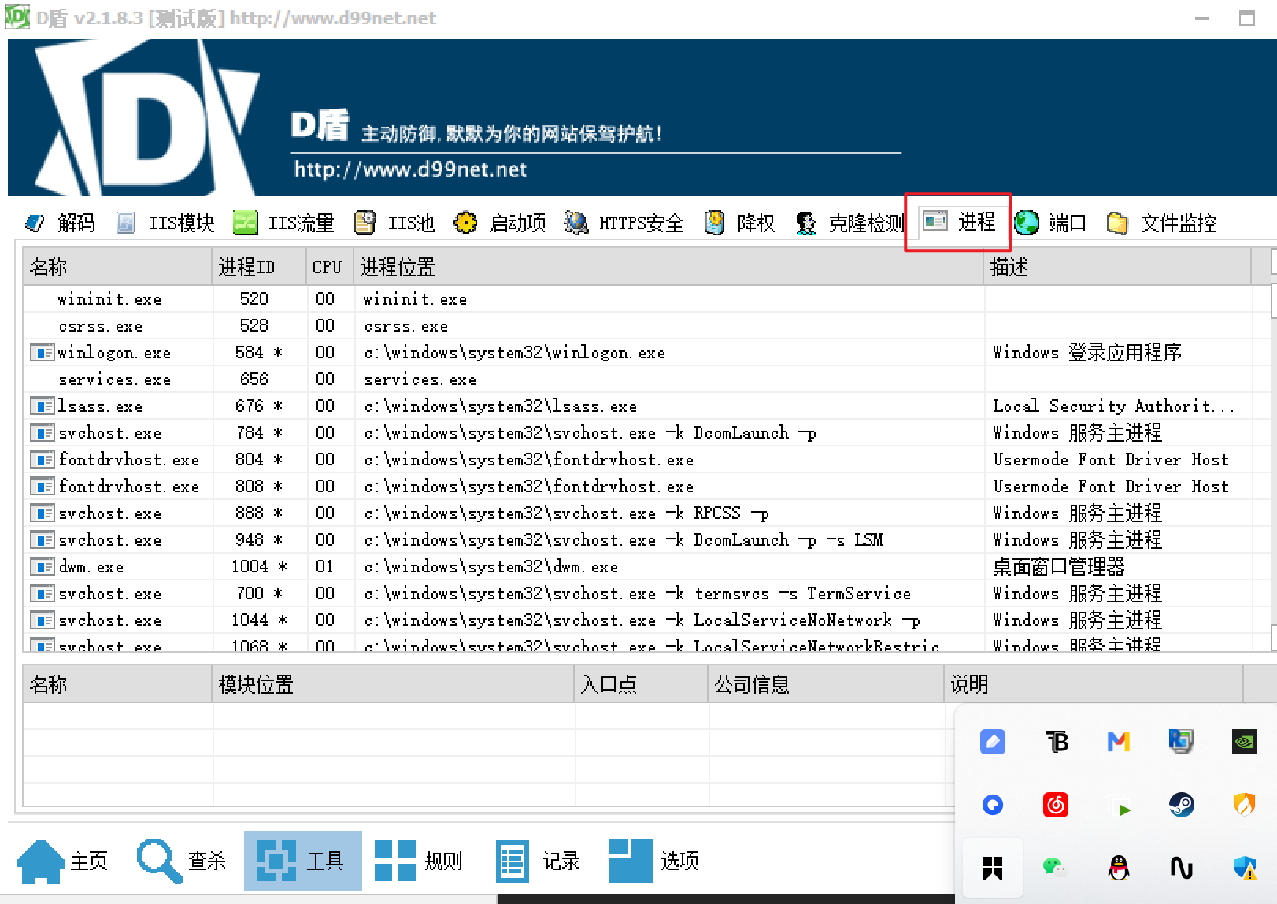The image size is (1277, 904).
Task: Open the IIS模块 tool
Action: (x=166, y=223)
